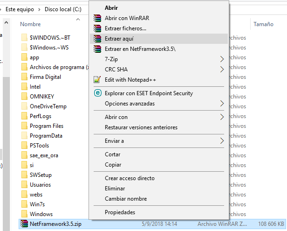Click the Notepad++ icon in context menu
The image size is (287, 231).
click(97, 80)
